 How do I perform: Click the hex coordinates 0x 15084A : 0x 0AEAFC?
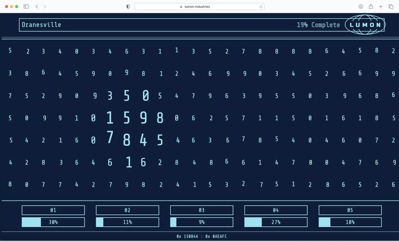point(202,236)
